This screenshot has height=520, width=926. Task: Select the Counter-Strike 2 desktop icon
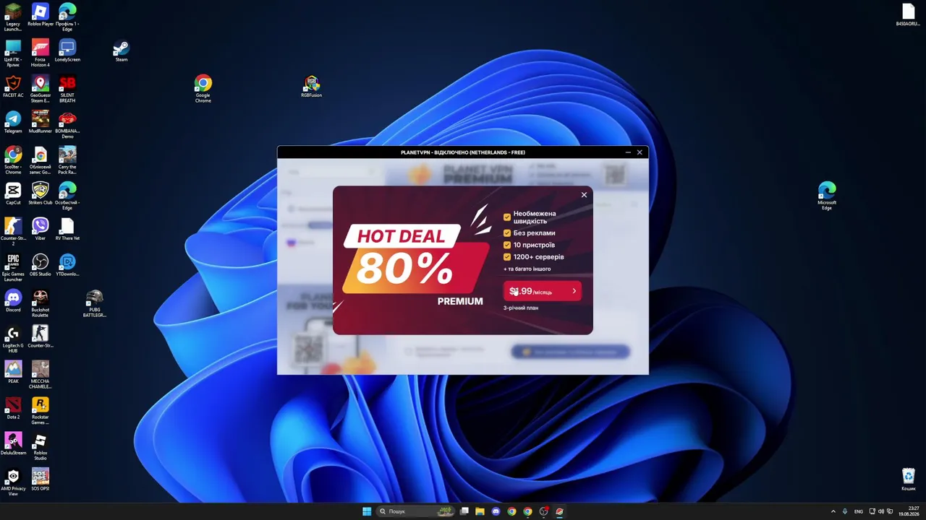click(x=13, y=232)
